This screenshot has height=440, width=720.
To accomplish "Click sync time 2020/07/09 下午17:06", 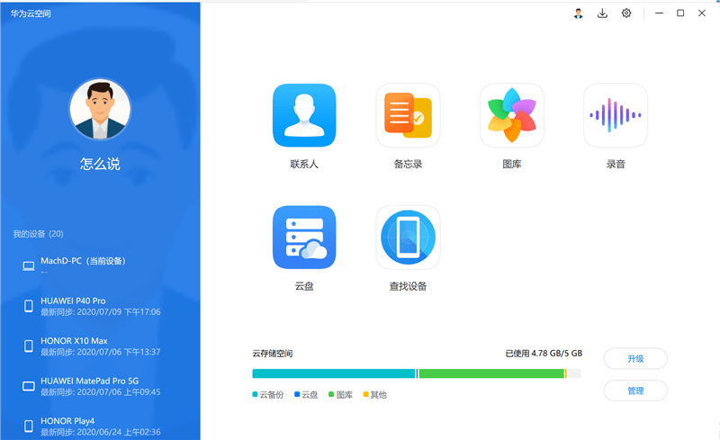I will (x=119, y=312).
